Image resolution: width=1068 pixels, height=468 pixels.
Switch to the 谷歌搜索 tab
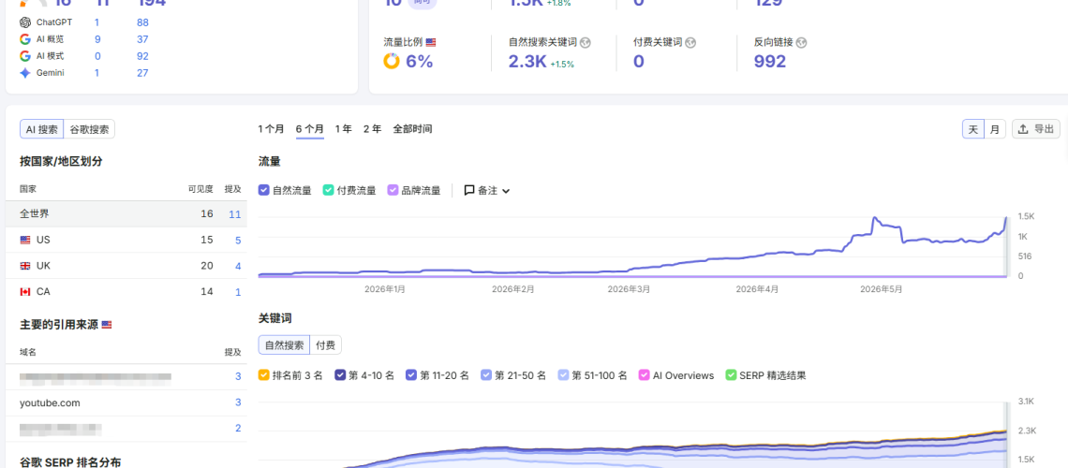[x=89, y=129]
